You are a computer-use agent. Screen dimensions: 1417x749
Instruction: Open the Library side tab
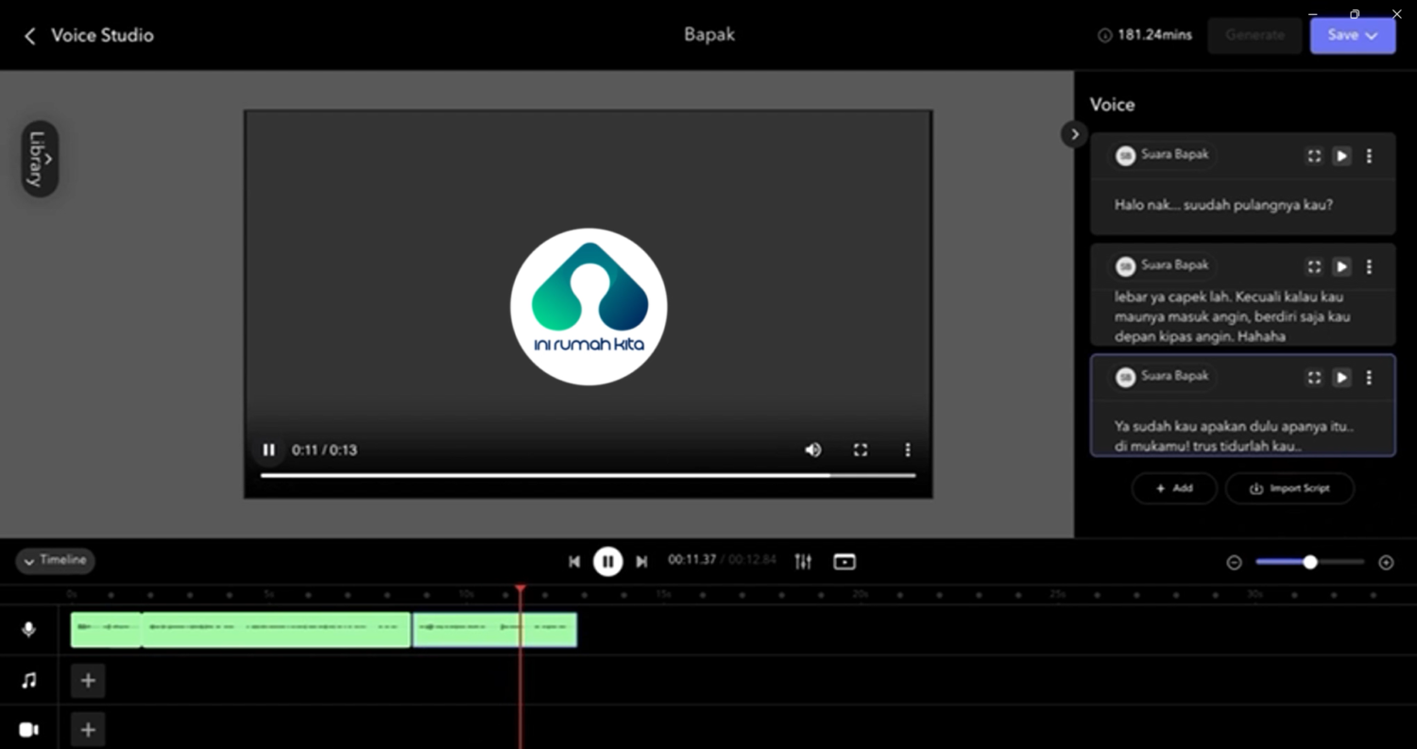40,159
